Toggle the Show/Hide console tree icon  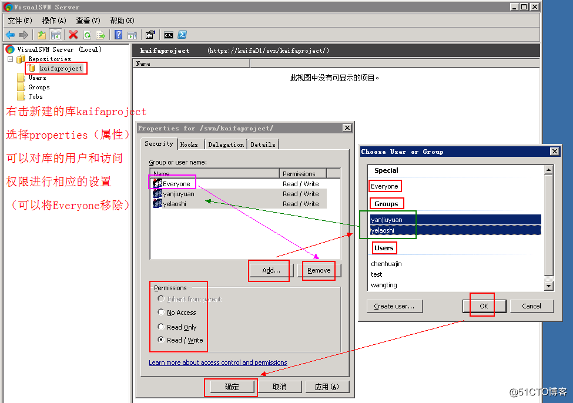click(56, 35)
